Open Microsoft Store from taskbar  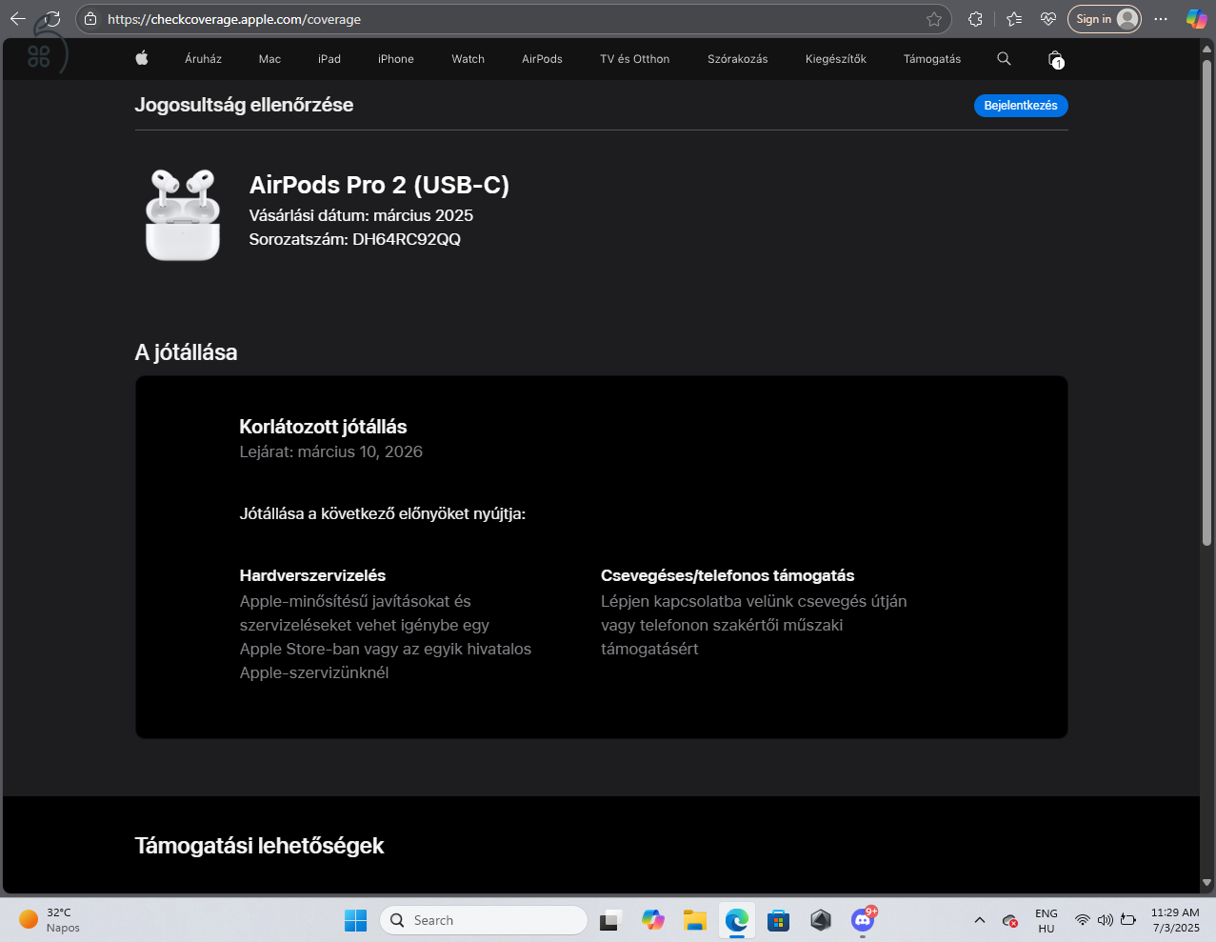pyautogui.click(x=778, y=920)
